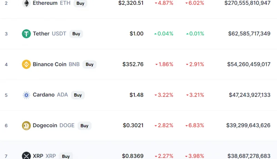Viewport: 277px width, 159px height.
Task: Click the yellow Binance Coin logo icon
Action: pyautogui.click(x=26, y=64)
